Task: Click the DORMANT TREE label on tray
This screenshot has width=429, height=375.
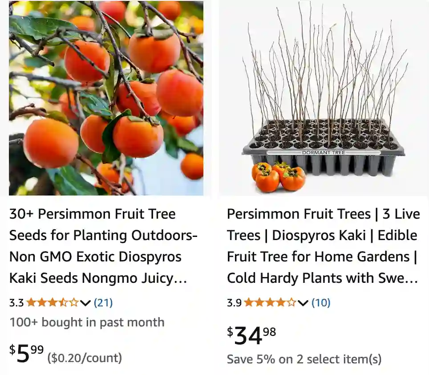Action: [324, 153]
